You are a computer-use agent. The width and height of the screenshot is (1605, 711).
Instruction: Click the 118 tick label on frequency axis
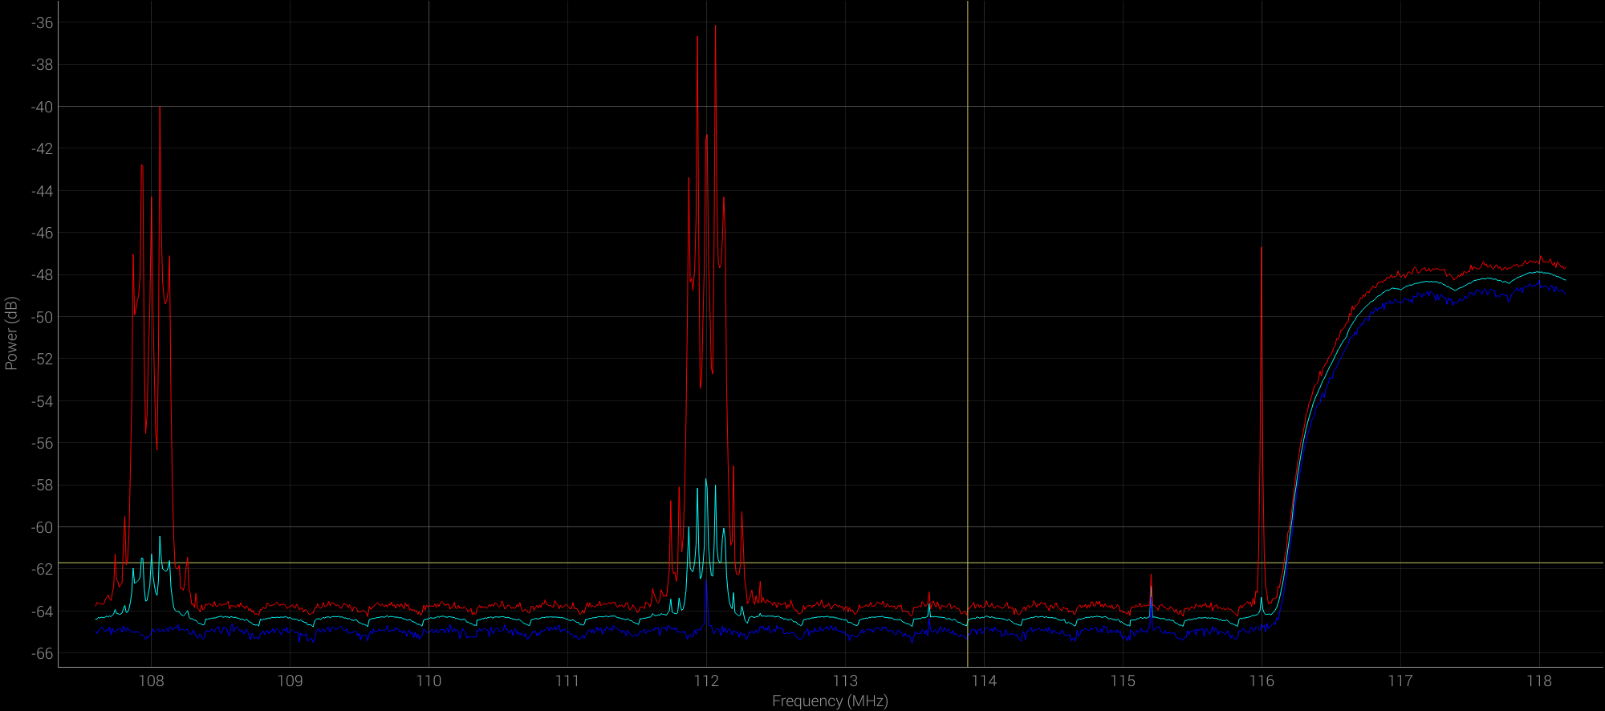1539,681
